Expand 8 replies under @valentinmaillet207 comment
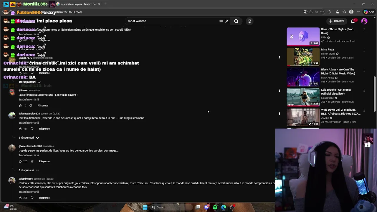This screenshot has width=377, height=212. (29, 170)
